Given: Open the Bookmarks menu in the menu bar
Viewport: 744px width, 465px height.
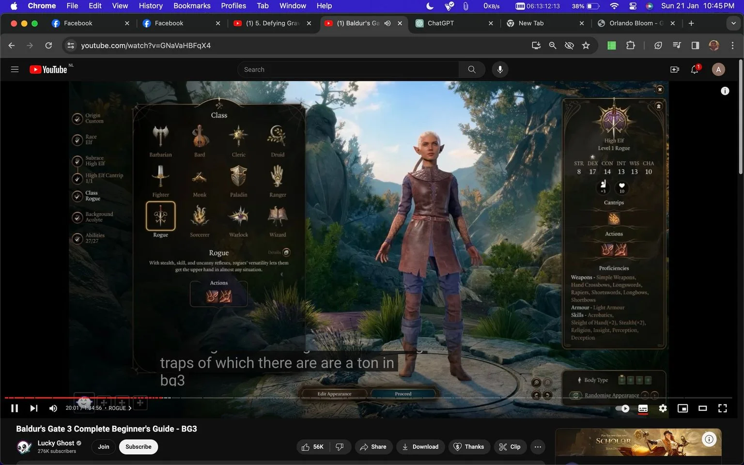Looking at the screenshot, I should click(x=192, y=6).
